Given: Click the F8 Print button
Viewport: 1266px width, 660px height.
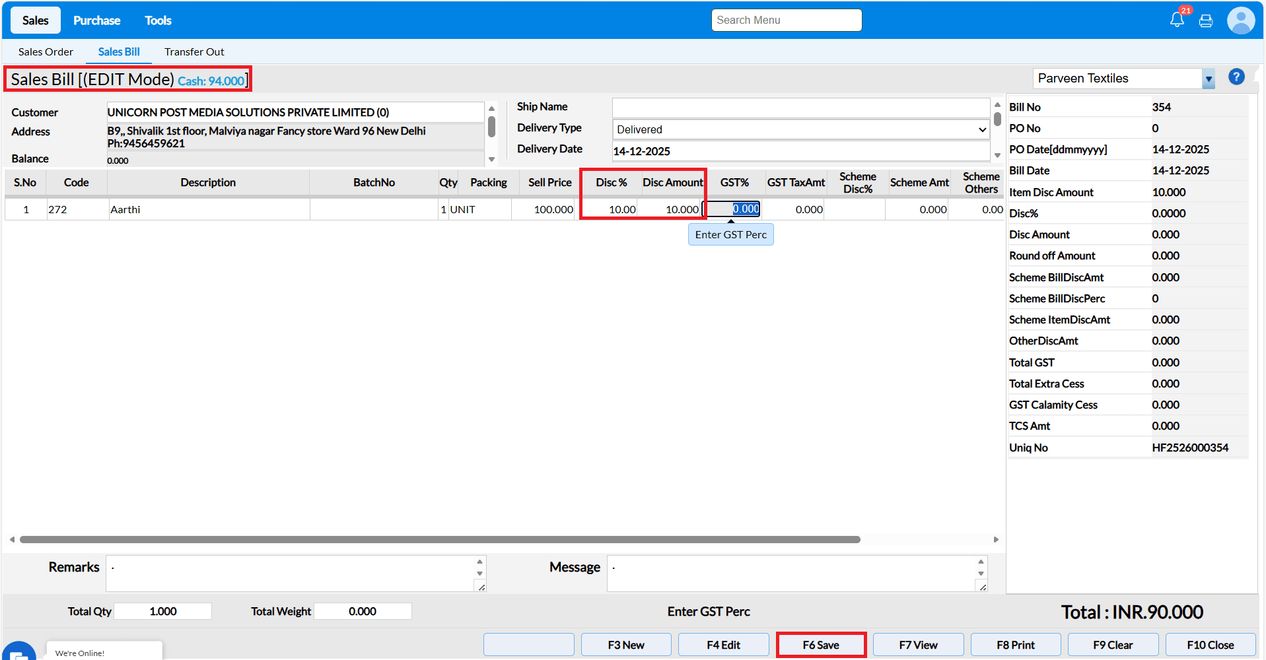Looking at the screenshot, I should tap(1015, 645).
